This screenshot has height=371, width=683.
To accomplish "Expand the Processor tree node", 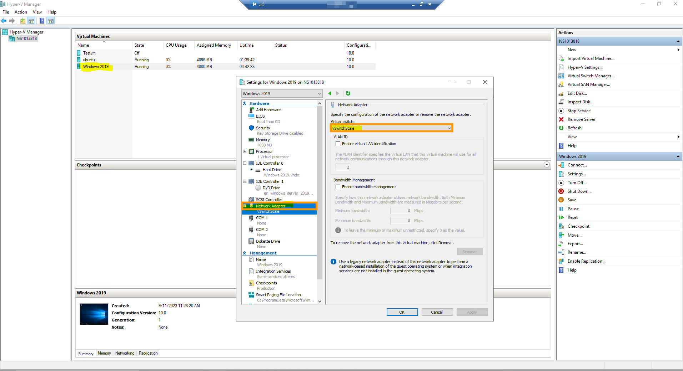I will (245, 151).
